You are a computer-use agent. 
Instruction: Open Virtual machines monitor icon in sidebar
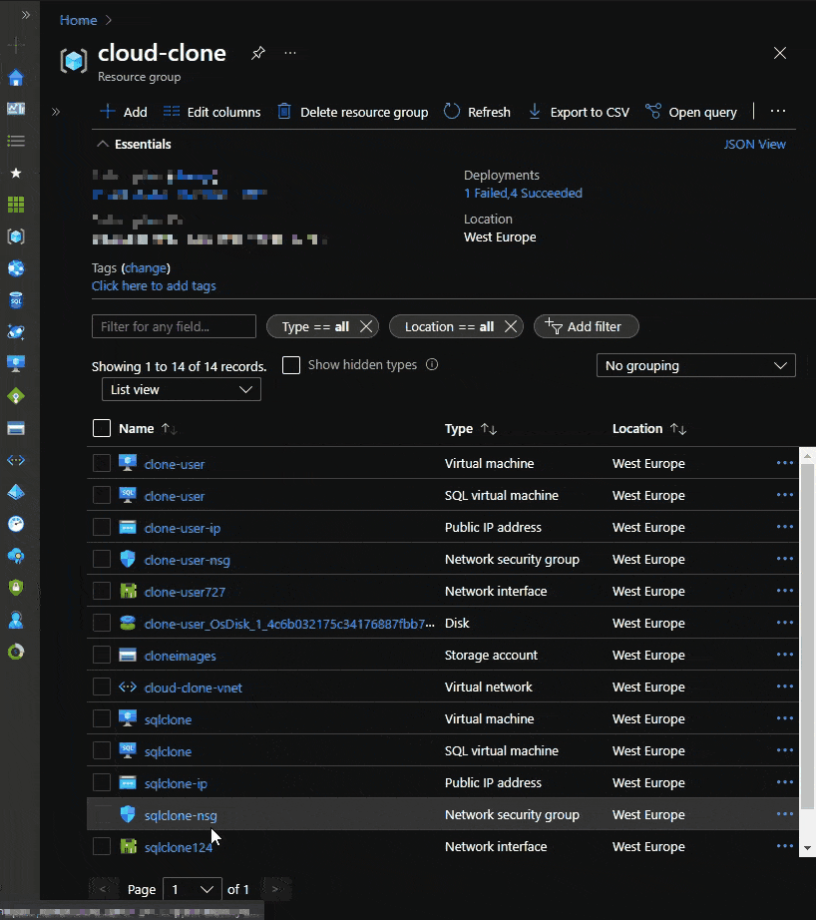[x=16, y=364]
